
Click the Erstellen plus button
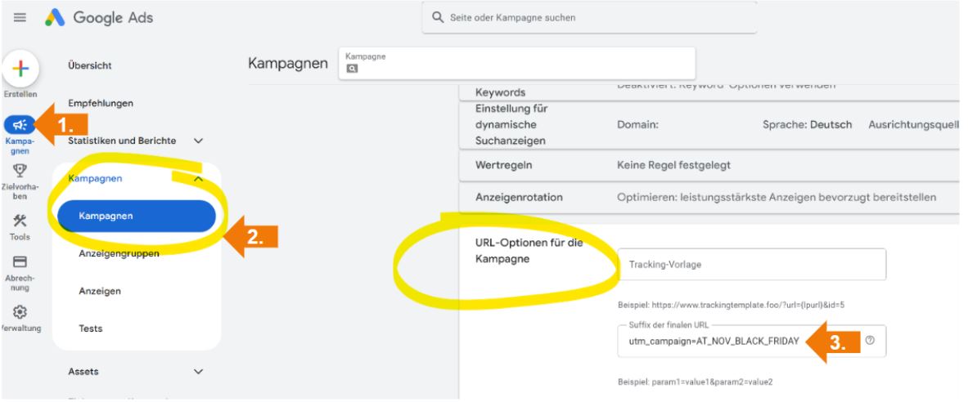point(20,69)
